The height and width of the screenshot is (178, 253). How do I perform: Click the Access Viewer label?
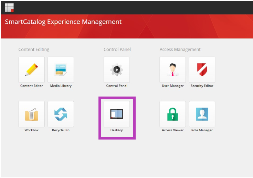pos(173,130)
